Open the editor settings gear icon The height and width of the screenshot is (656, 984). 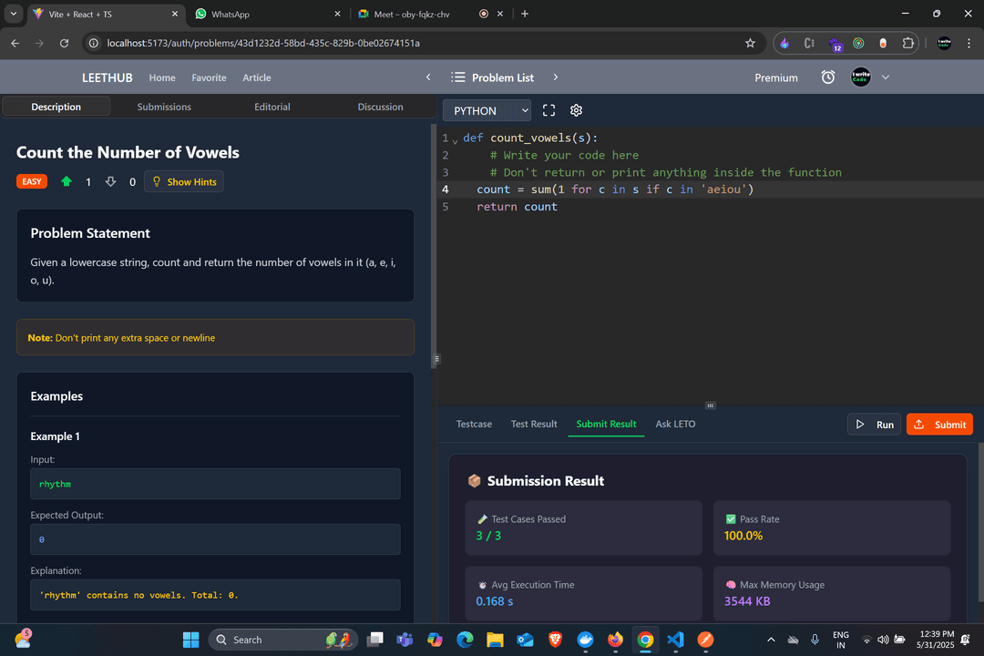(576, 110)
